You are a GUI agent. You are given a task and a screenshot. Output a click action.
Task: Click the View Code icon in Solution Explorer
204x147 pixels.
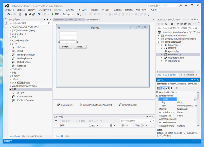pyautogui.click(x=194, y=24)
